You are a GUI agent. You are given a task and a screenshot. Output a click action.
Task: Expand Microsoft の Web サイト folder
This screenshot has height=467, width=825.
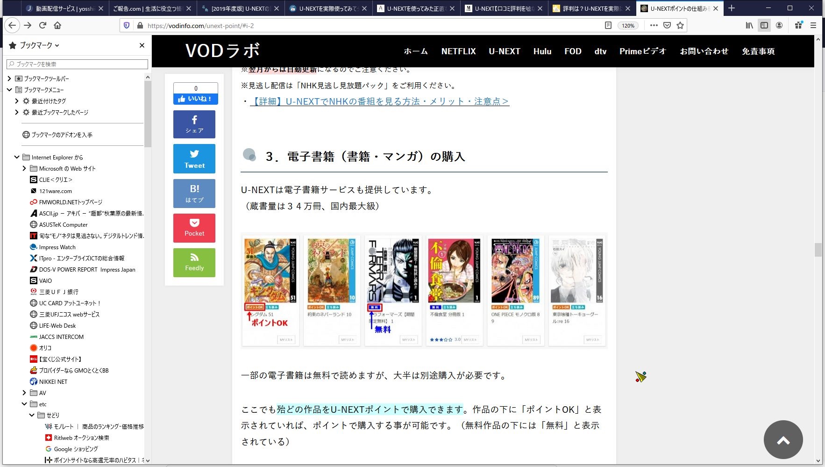(x=24, y=168)
